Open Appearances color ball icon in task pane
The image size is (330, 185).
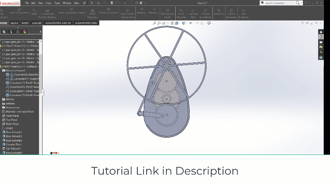pyautogui.click(x=321, y=52)
